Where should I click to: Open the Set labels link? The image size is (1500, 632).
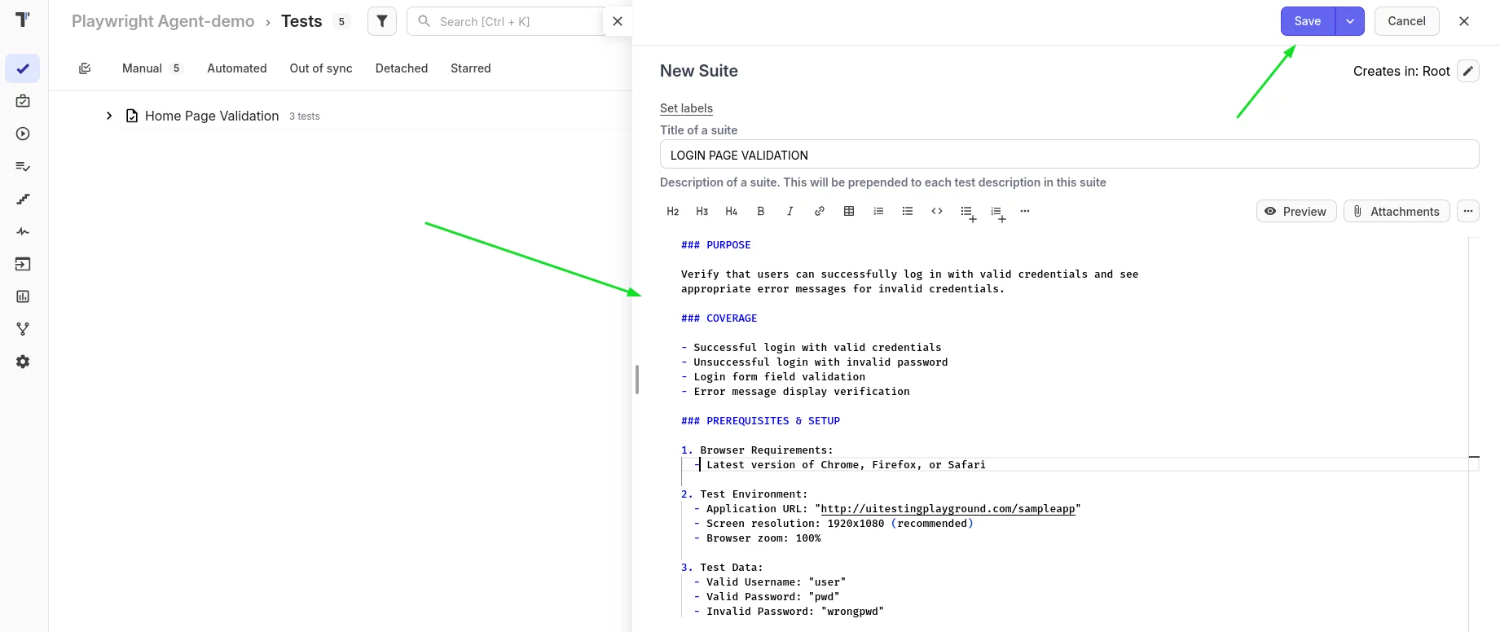(x=686, y=108)
